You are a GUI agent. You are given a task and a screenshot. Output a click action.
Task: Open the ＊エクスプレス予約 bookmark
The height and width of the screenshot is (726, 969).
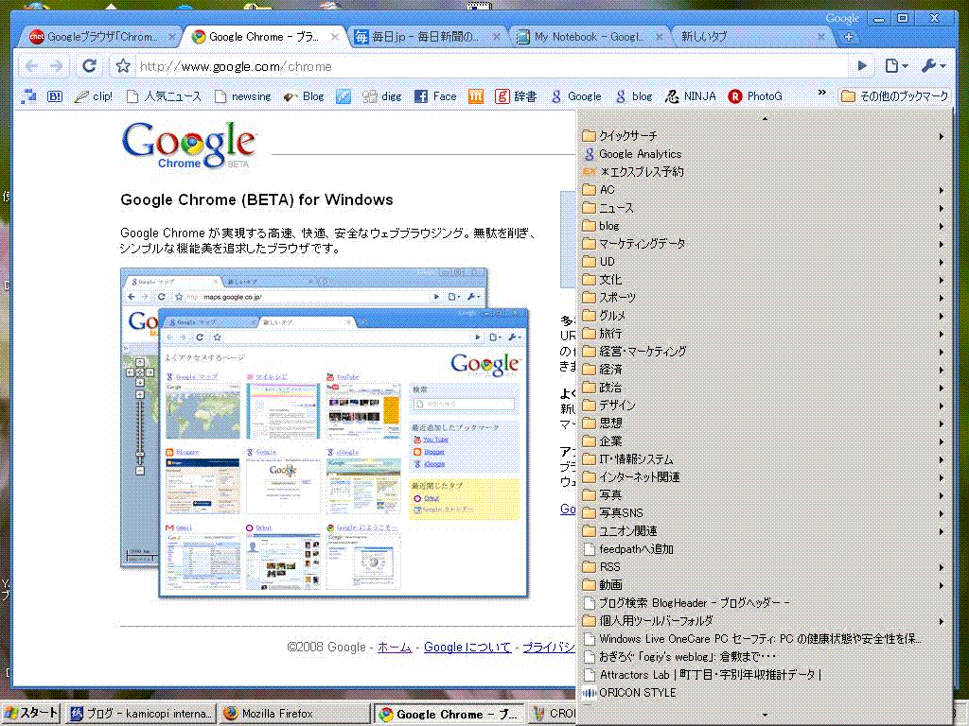click(764, 172)
